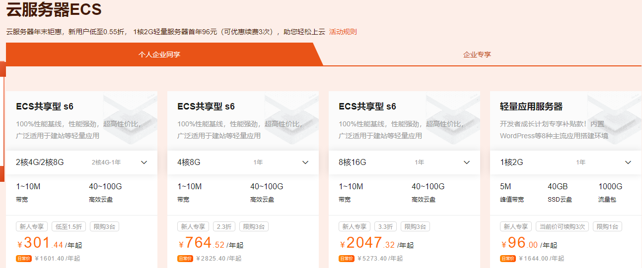Open the 活动规则 link
The image size is (642, 268).
click(343, 32)
